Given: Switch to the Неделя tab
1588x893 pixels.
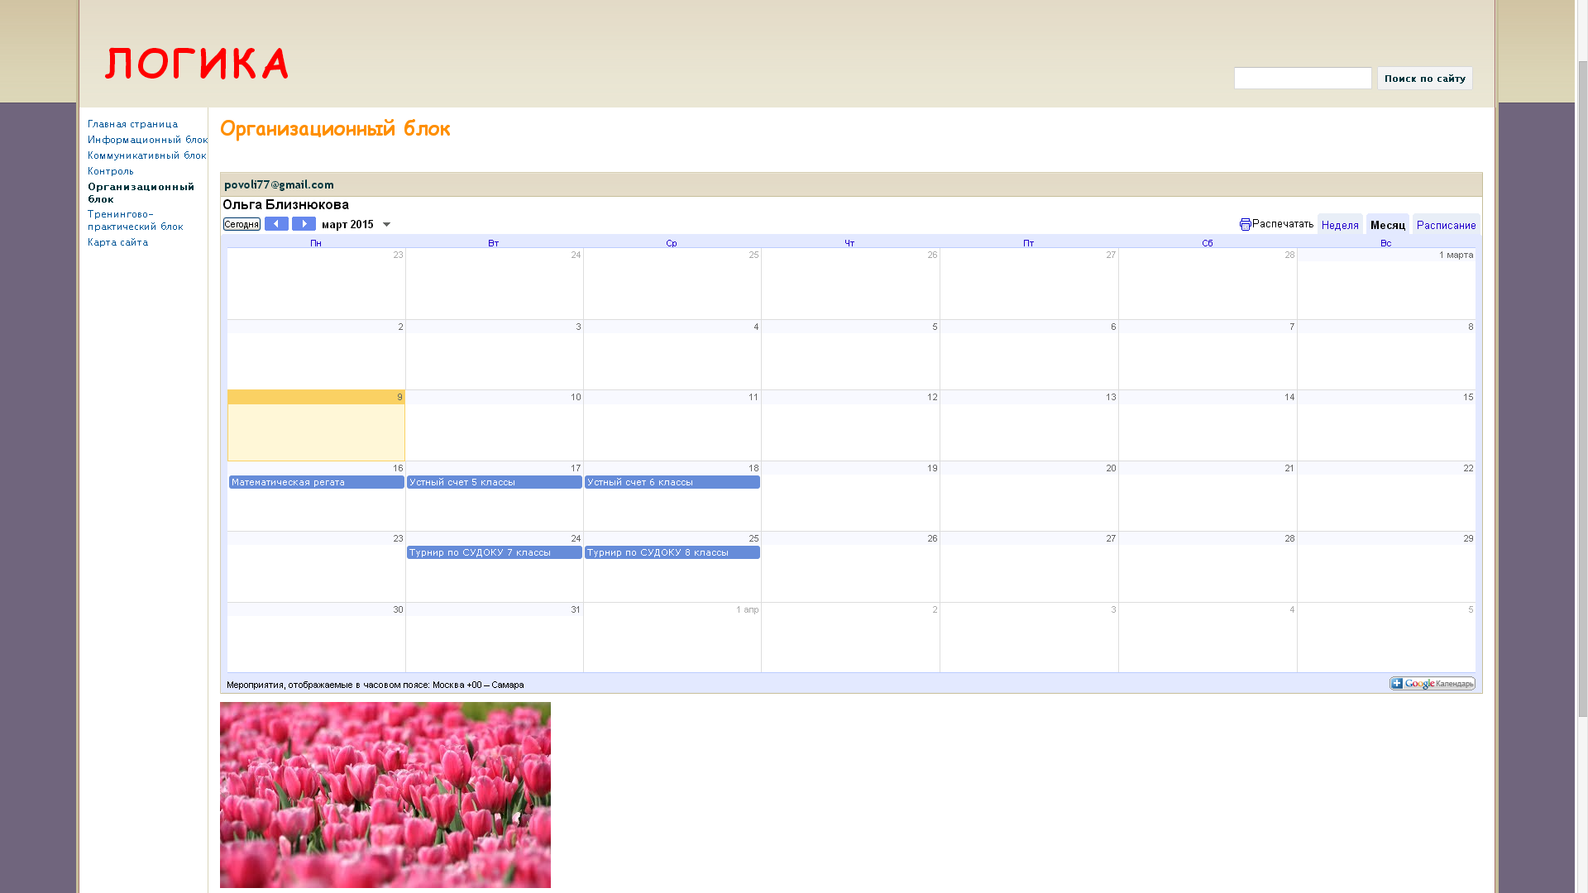Looking at the screenshot, I should click(x=1340, y=225).
